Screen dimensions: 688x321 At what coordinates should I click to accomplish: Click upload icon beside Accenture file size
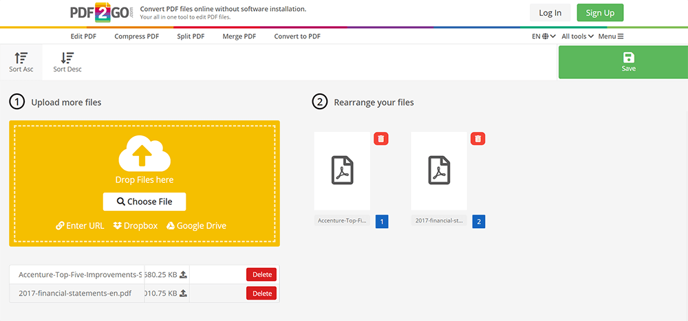tap(183, 274)
